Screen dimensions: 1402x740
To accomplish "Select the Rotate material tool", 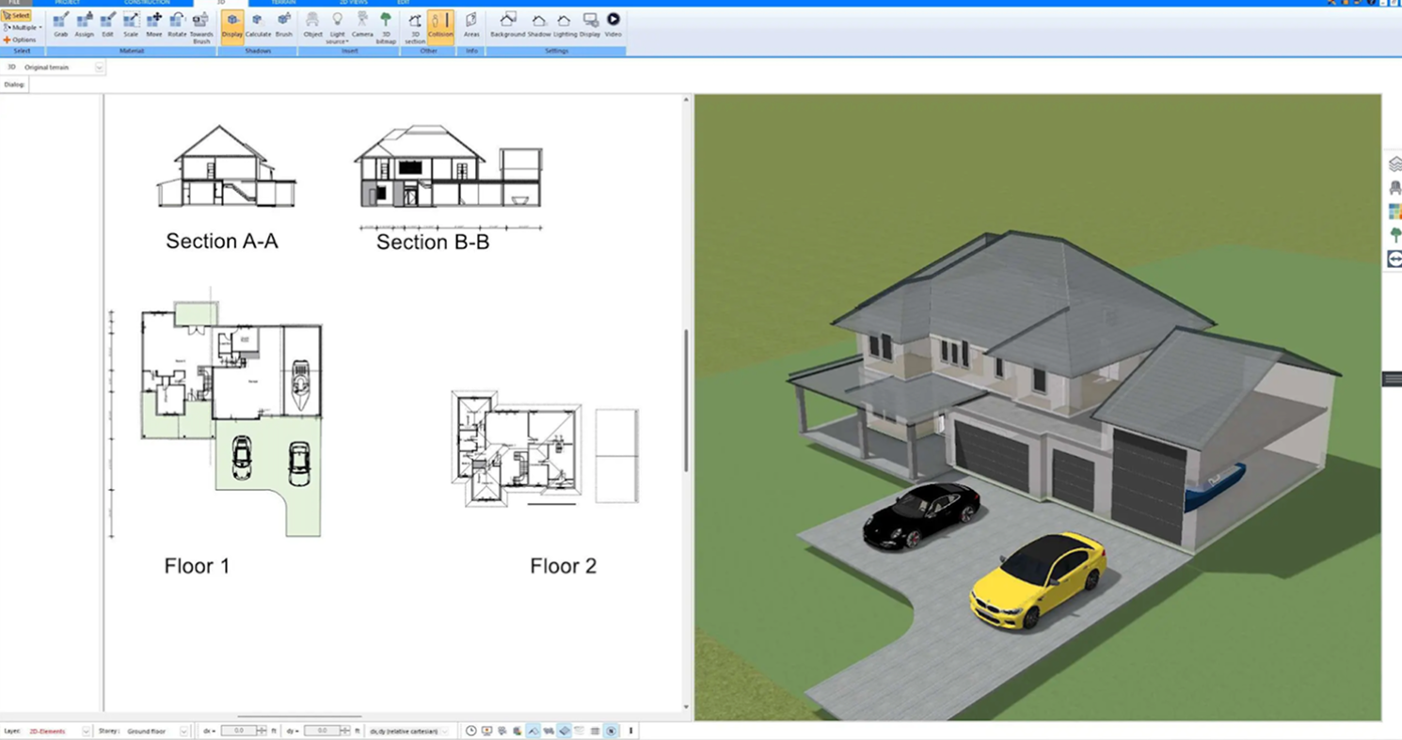I will point(177,24).
